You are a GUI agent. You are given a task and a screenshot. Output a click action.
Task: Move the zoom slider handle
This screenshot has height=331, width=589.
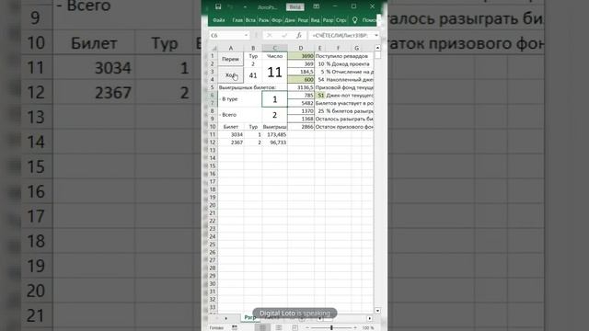tap(331, 327)
